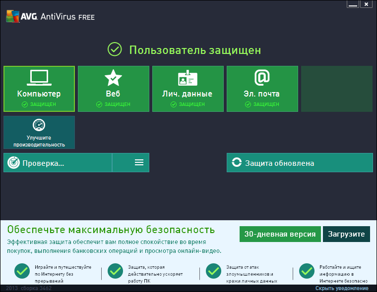377x292 pixels.
Task: Click the star icon in Веб tile
Action: coord(113,78)
